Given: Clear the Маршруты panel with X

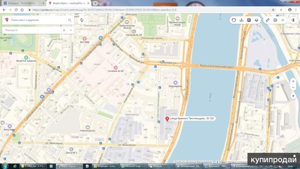Looking at the screenshot, I should [x=64, y=30].
